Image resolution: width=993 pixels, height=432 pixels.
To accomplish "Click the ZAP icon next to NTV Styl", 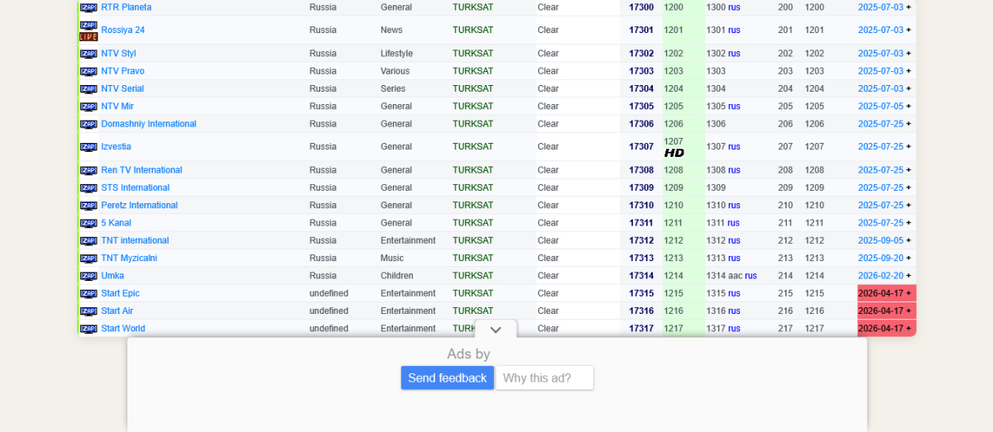I will pos(89,54).
